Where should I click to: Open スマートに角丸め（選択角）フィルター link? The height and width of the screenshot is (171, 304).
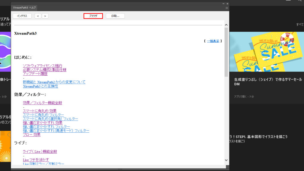coord(50,119)
